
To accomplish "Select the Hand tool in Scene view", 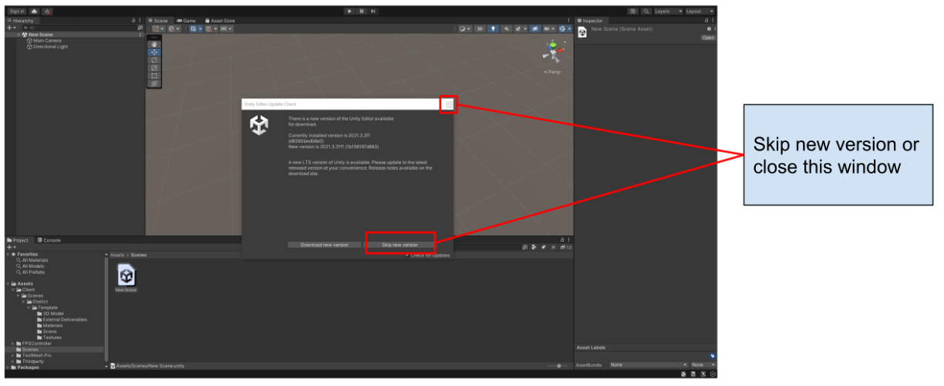I will tap(154, 44).
